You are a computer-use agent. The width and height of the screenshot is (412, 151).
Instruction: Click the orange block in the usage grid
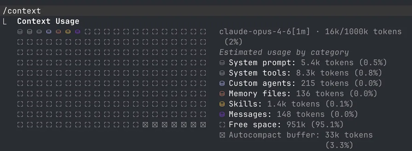point(58,32)
